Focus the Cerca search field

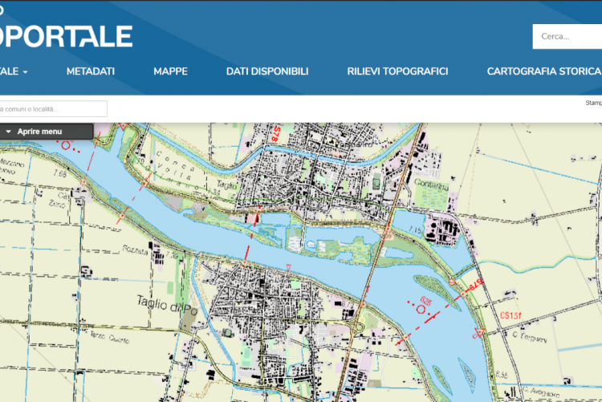point(567,36)
